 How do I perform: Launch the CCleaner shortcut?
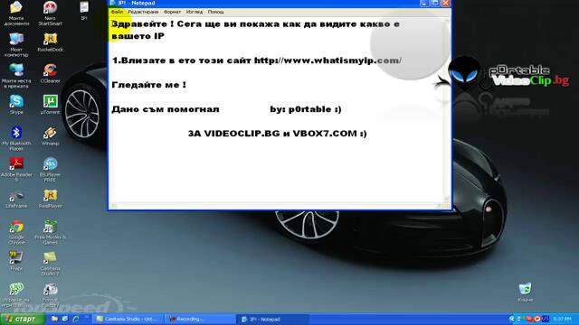click(x=51, y=73)
